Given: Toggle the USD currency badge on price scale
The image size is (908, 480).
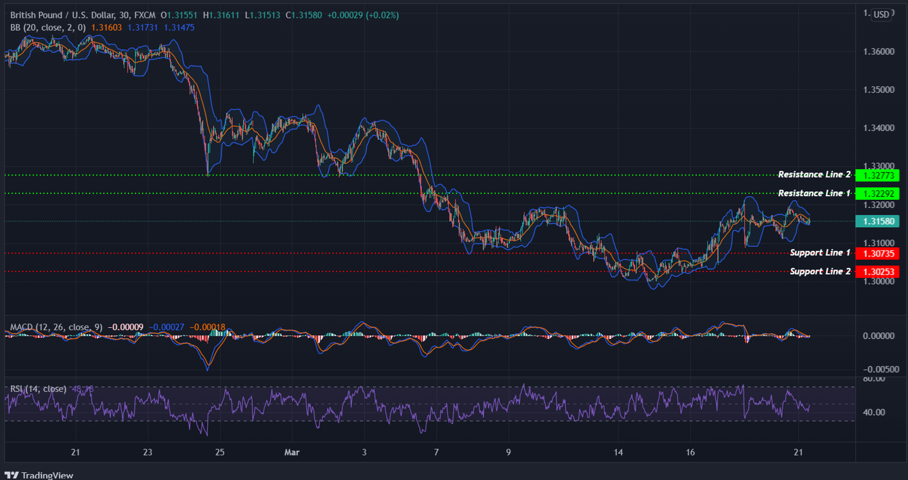Looking at the screenshot, I should click(881, 15).
